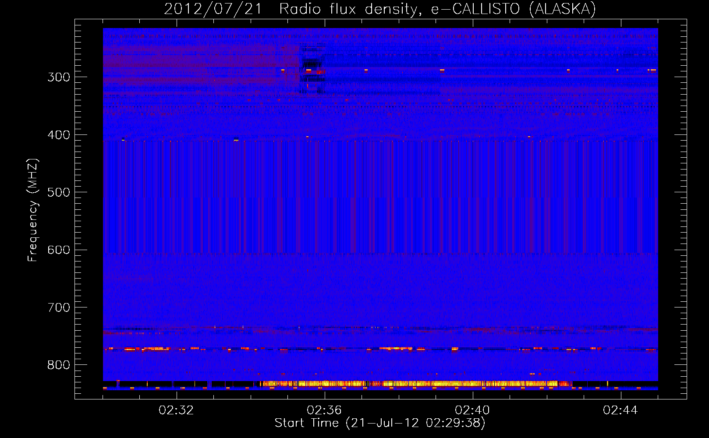The image size is (709, 438).
Task: Click the plot title "Radio flux density, e-CALLISTO (ALASKA)"
Action: (x=437, y=9)
